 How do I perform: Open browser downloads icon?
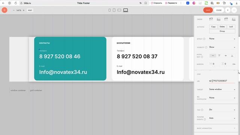[x=237, y=3]
